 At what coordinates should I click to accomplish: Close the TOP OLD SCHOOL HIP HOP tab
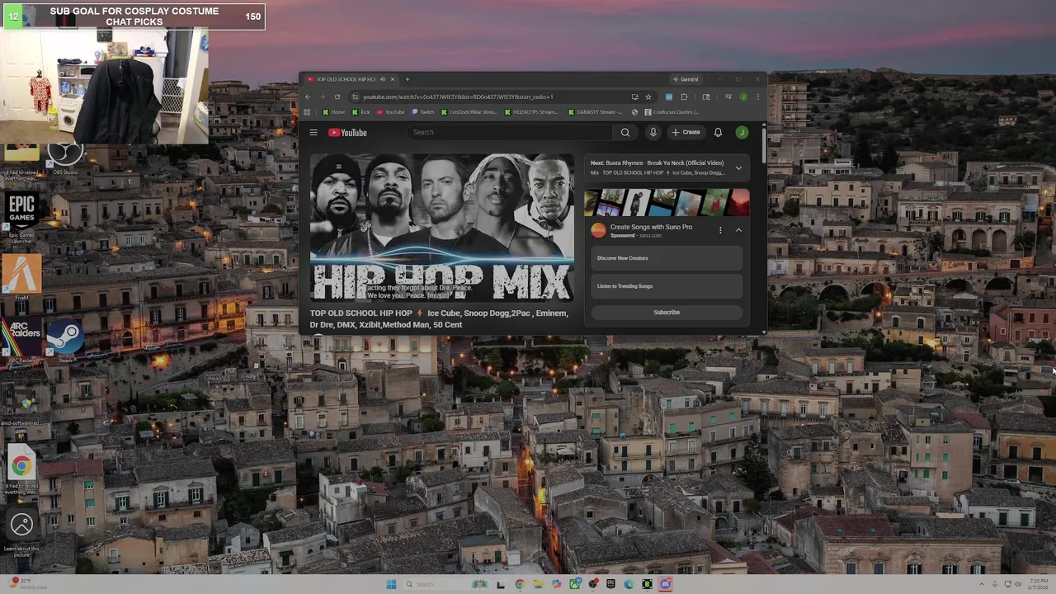(x=393, y=79)
